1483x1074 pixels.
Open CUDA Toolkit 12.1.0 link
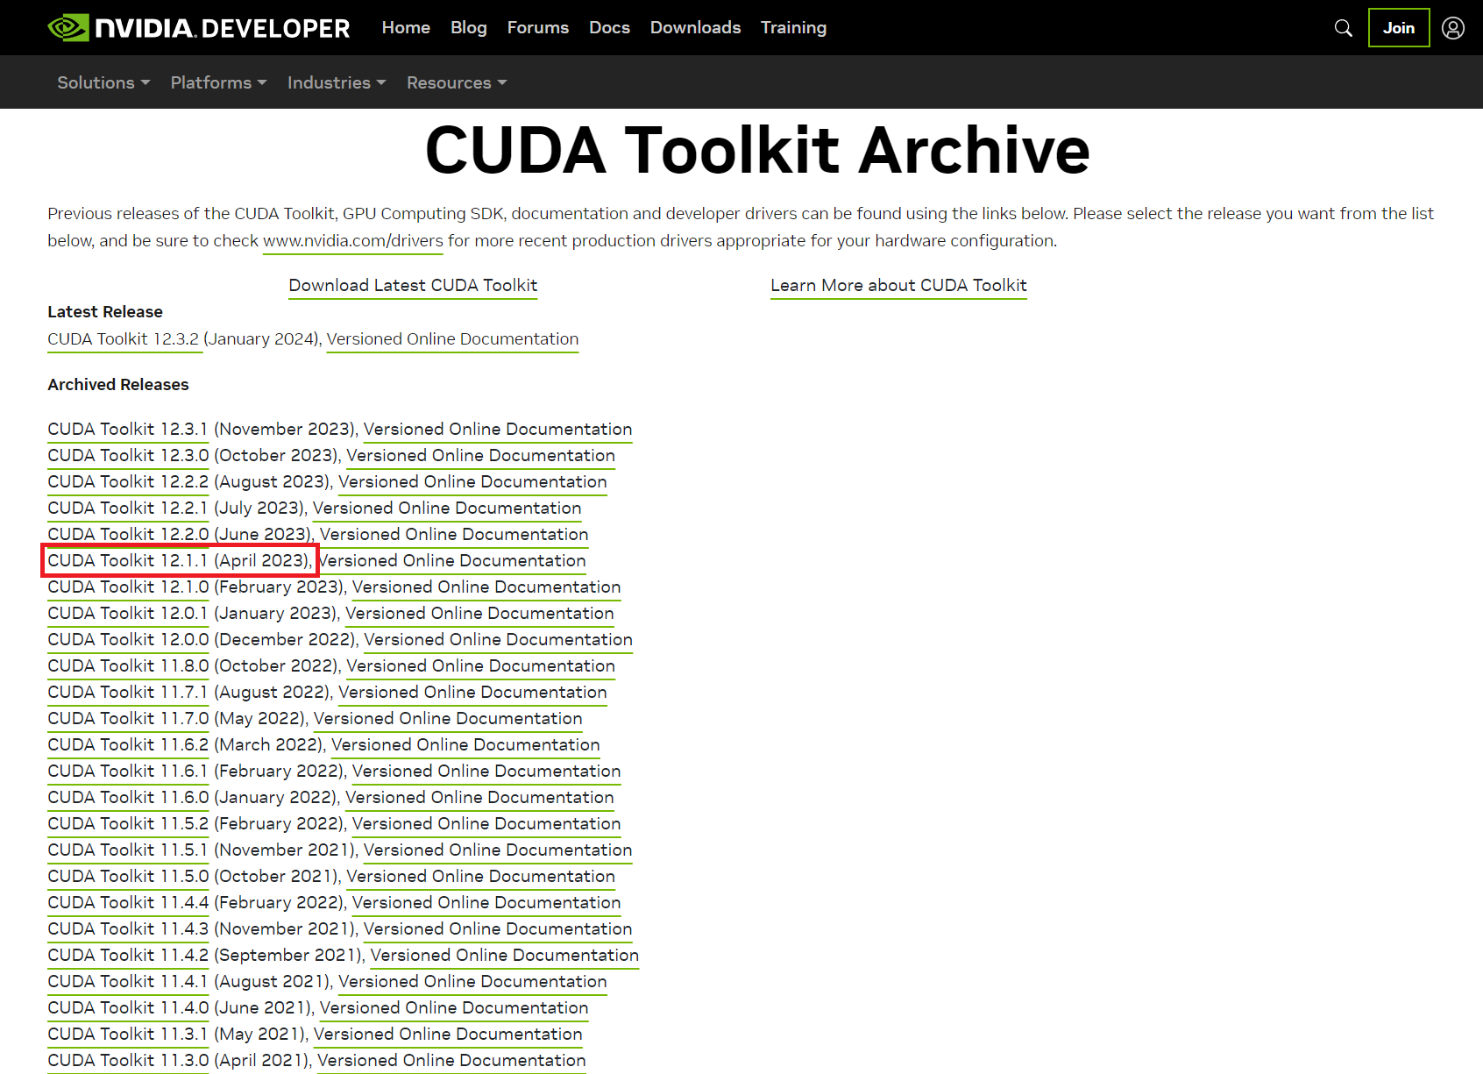pos(128,587)
